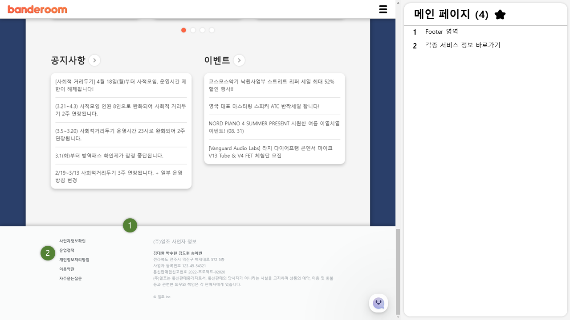This screenshot has height=320, width=570.
Task: Select the fourth carousel dot
Action: [x=212, y=30]
